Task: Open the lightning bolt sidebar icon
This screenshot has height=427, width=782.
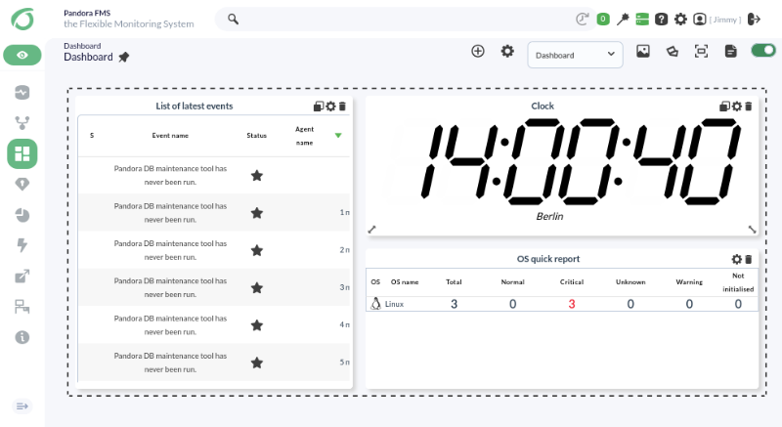Action: 22,245
